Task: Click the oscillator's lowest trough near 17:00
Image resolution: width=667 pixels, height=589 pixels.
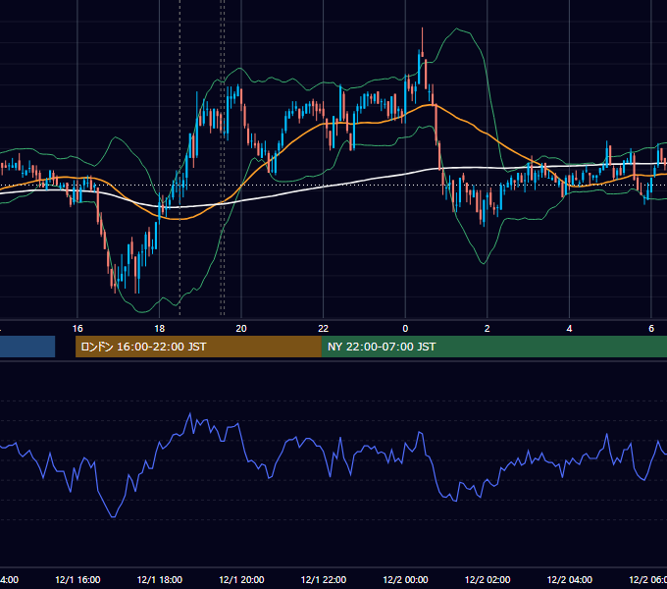Action: pos(114,516)
